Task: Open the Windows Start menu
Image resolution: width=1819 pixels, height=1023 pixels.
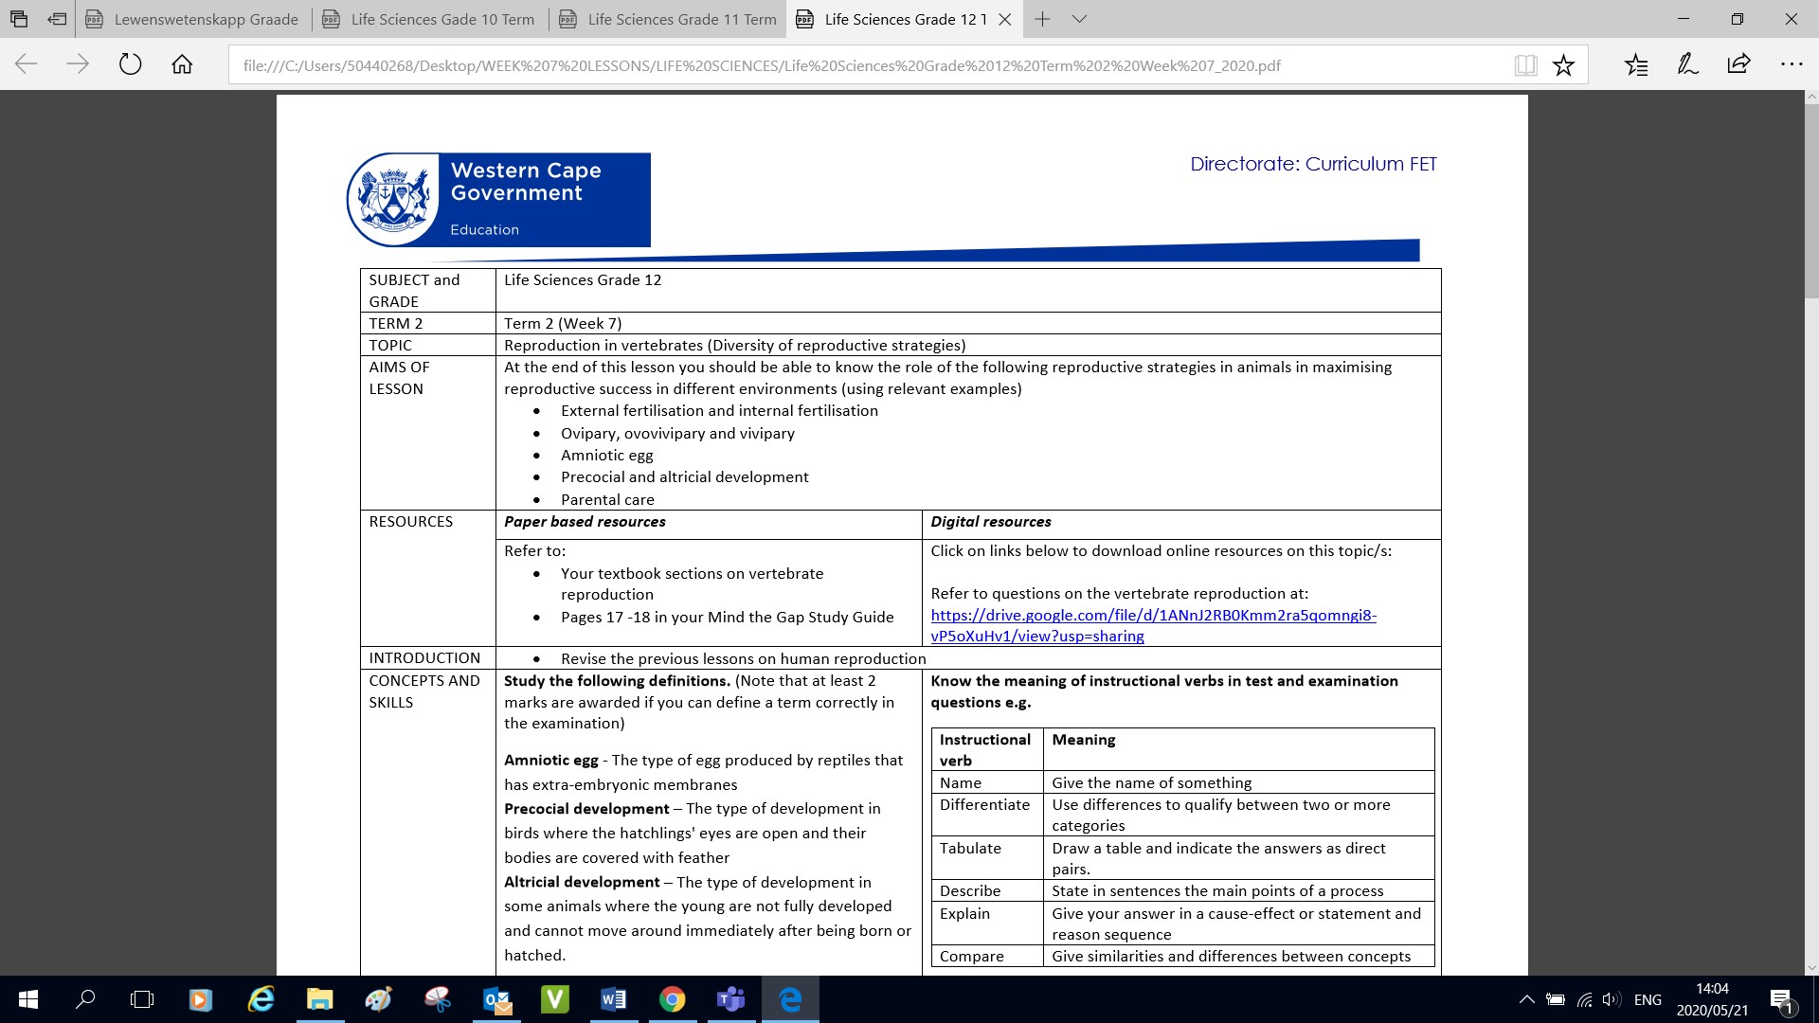Action: pyautogui.click(x=27, y=999)
